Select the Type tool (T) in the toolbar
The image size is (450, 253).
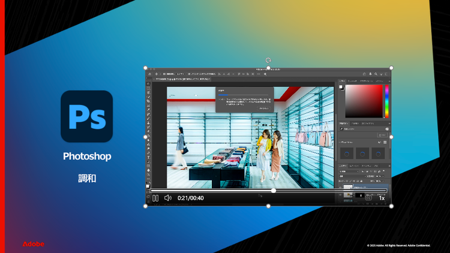(149, 157)
